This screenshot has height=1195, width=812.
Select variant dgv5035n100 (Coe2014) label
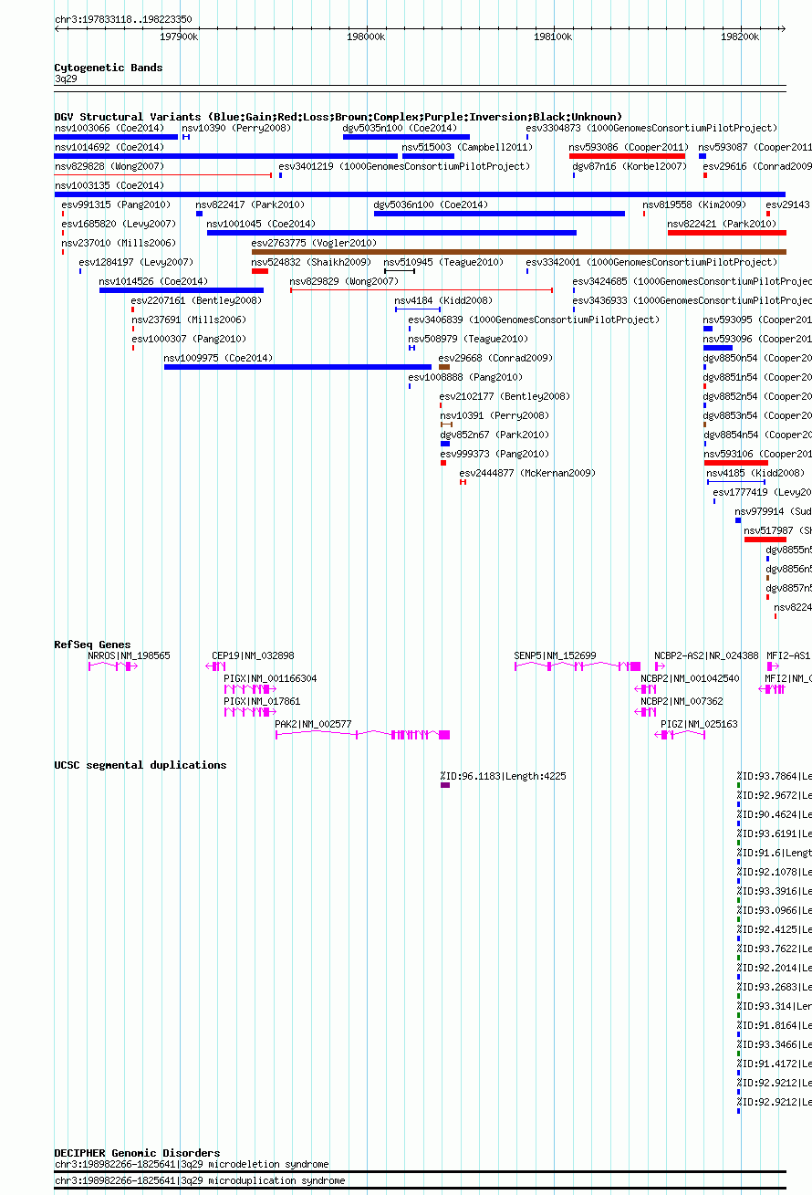tap(400, 128)
